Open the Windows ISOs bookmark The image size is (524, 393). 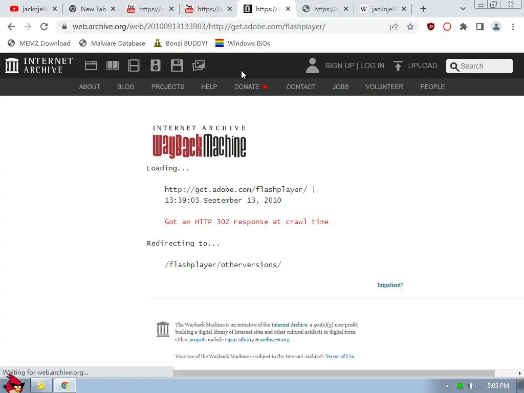(243, 43)
